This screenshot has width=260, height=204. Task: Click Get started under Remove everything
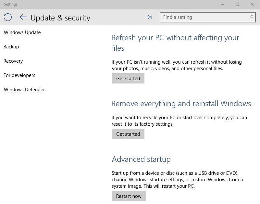128,134
